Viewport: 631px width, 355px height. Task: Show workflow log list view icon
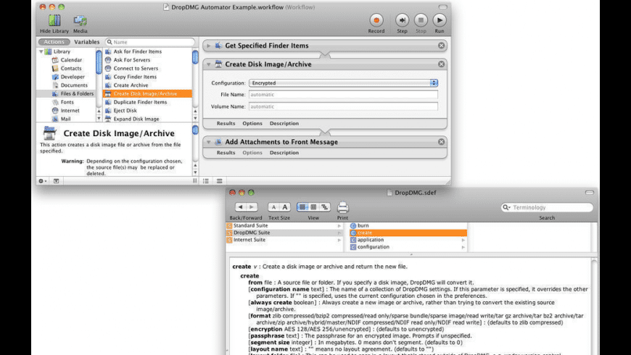[x=206, y=181]
